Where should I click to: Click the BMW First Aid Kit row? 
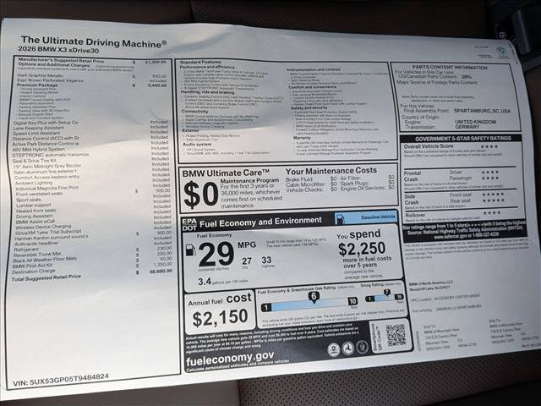pyautogui.click(x=92, y=265)
